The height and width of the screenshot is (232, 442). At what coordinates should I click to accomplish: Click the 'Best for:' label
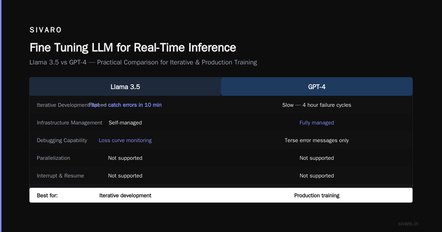click(x=47, y=196)
